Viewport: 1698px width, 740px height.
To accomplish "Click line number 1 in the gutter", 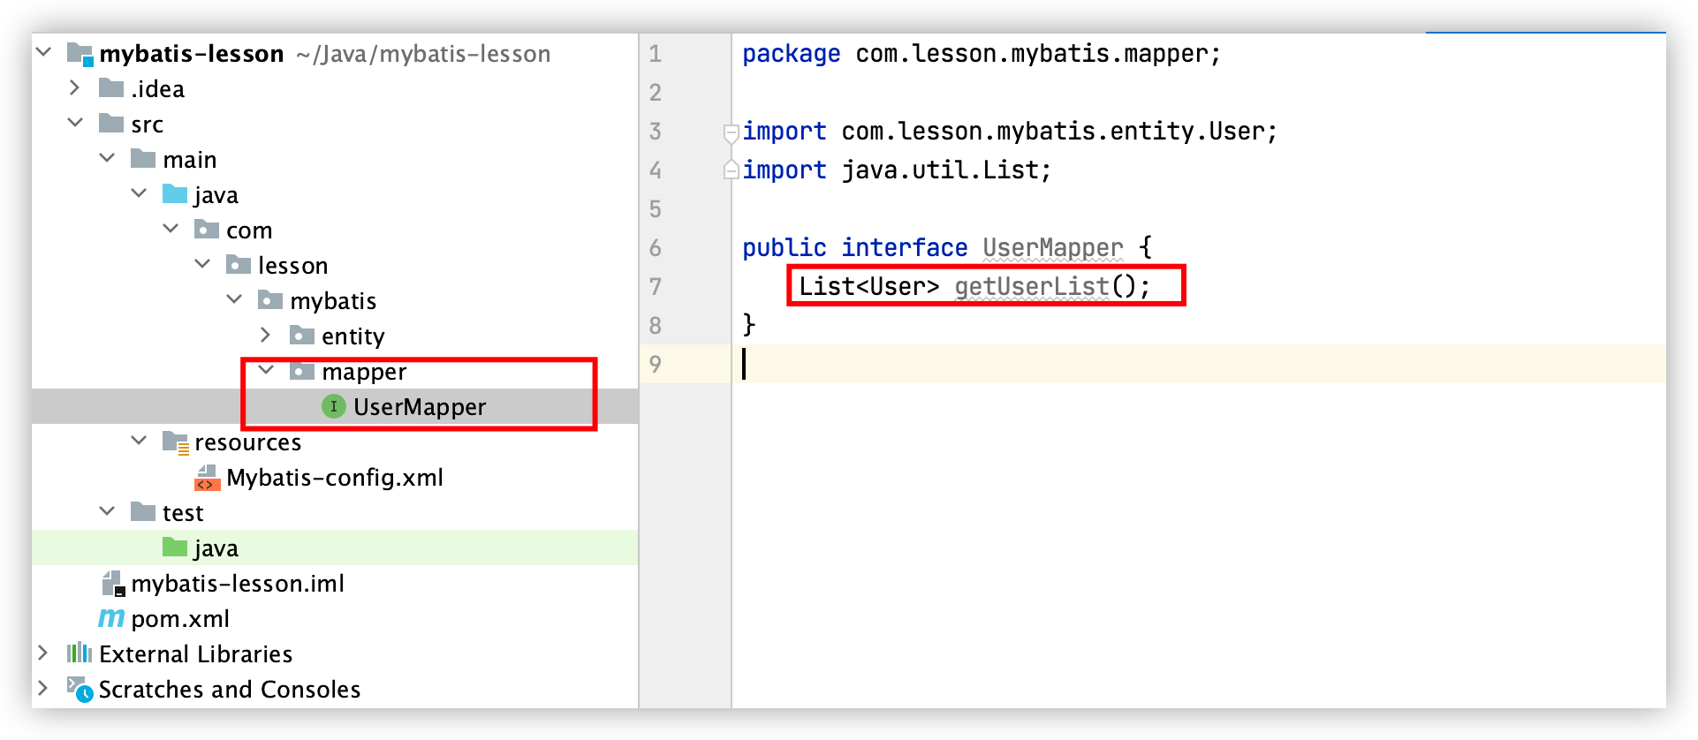I will click(x=656, y=54).
